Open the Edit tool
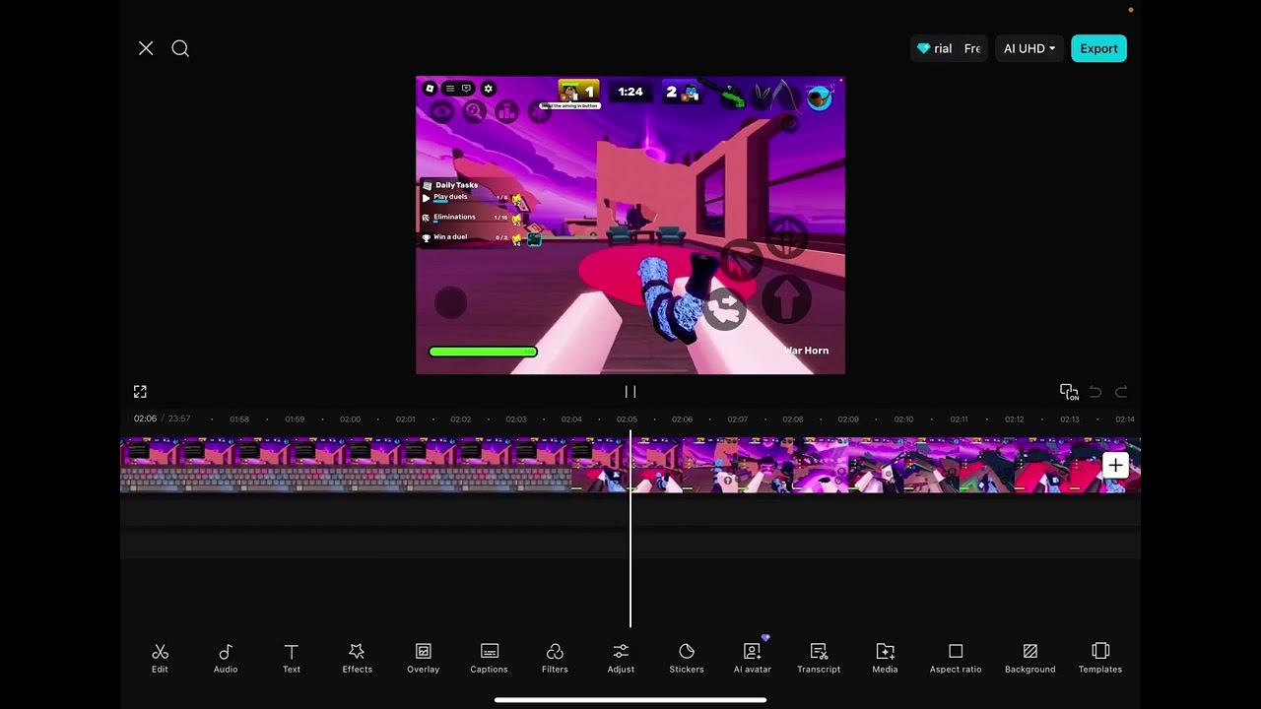Screen dimensions: 1261x709 pos(160,658)
